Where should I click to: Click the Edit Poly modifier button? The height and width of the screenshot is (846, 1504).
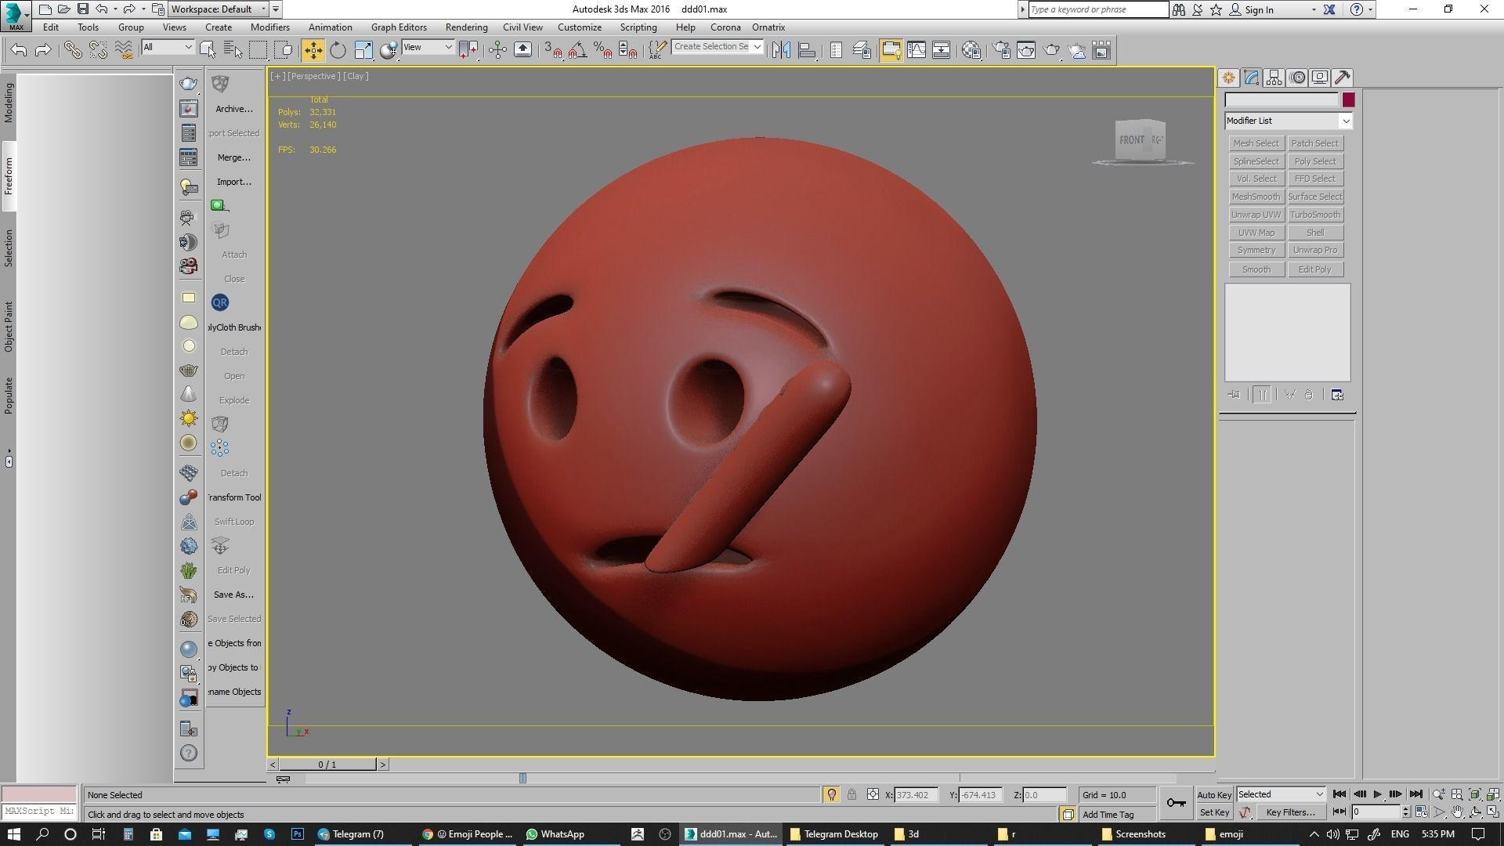point(1315,269)
